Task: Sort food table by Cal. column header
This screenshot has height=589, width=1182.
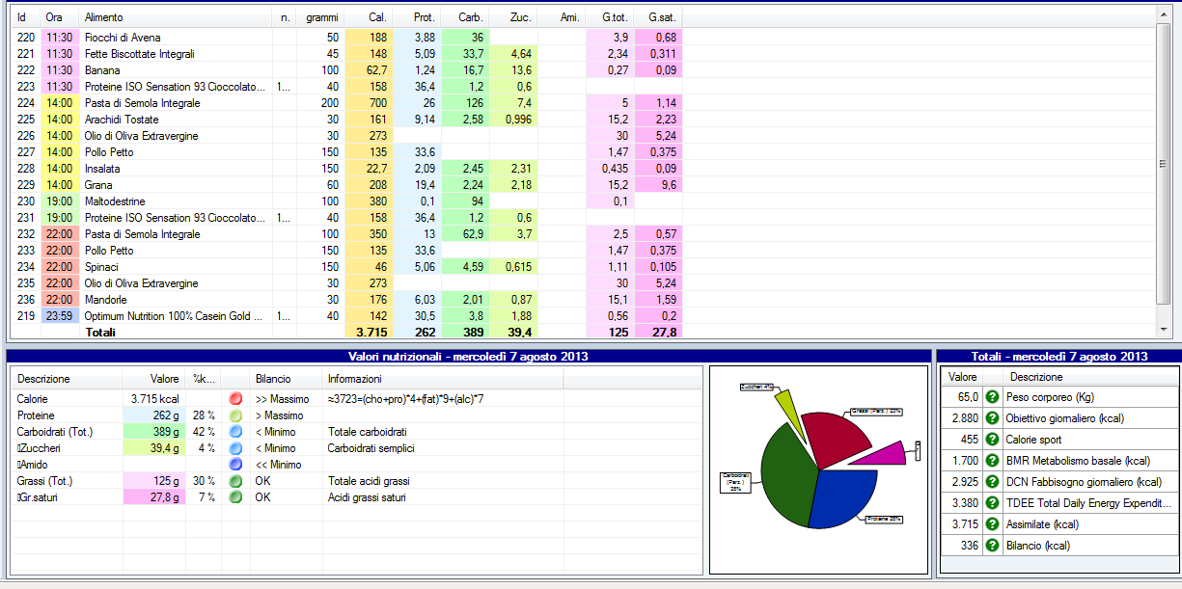Action: tap(377, 17)
